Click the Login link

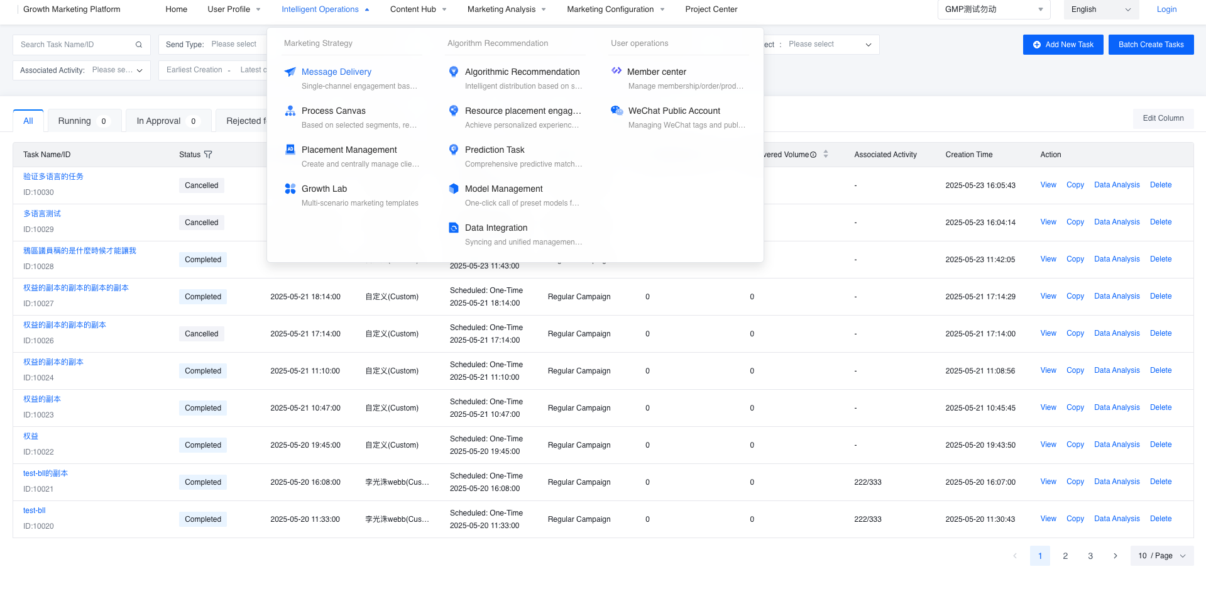[1166, 9]
